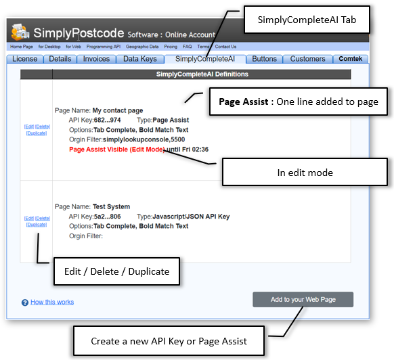Click the API key 5a2...806

(x=107, y=217)
